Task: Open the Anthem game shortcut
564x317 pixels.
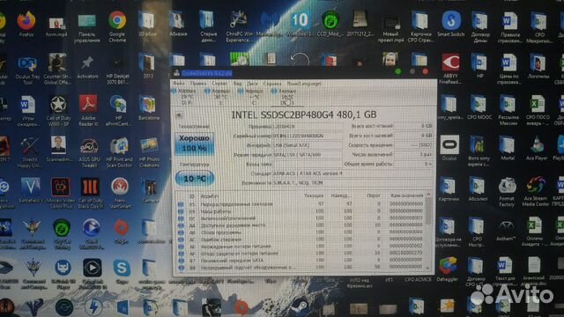Action: coord(507,231)
